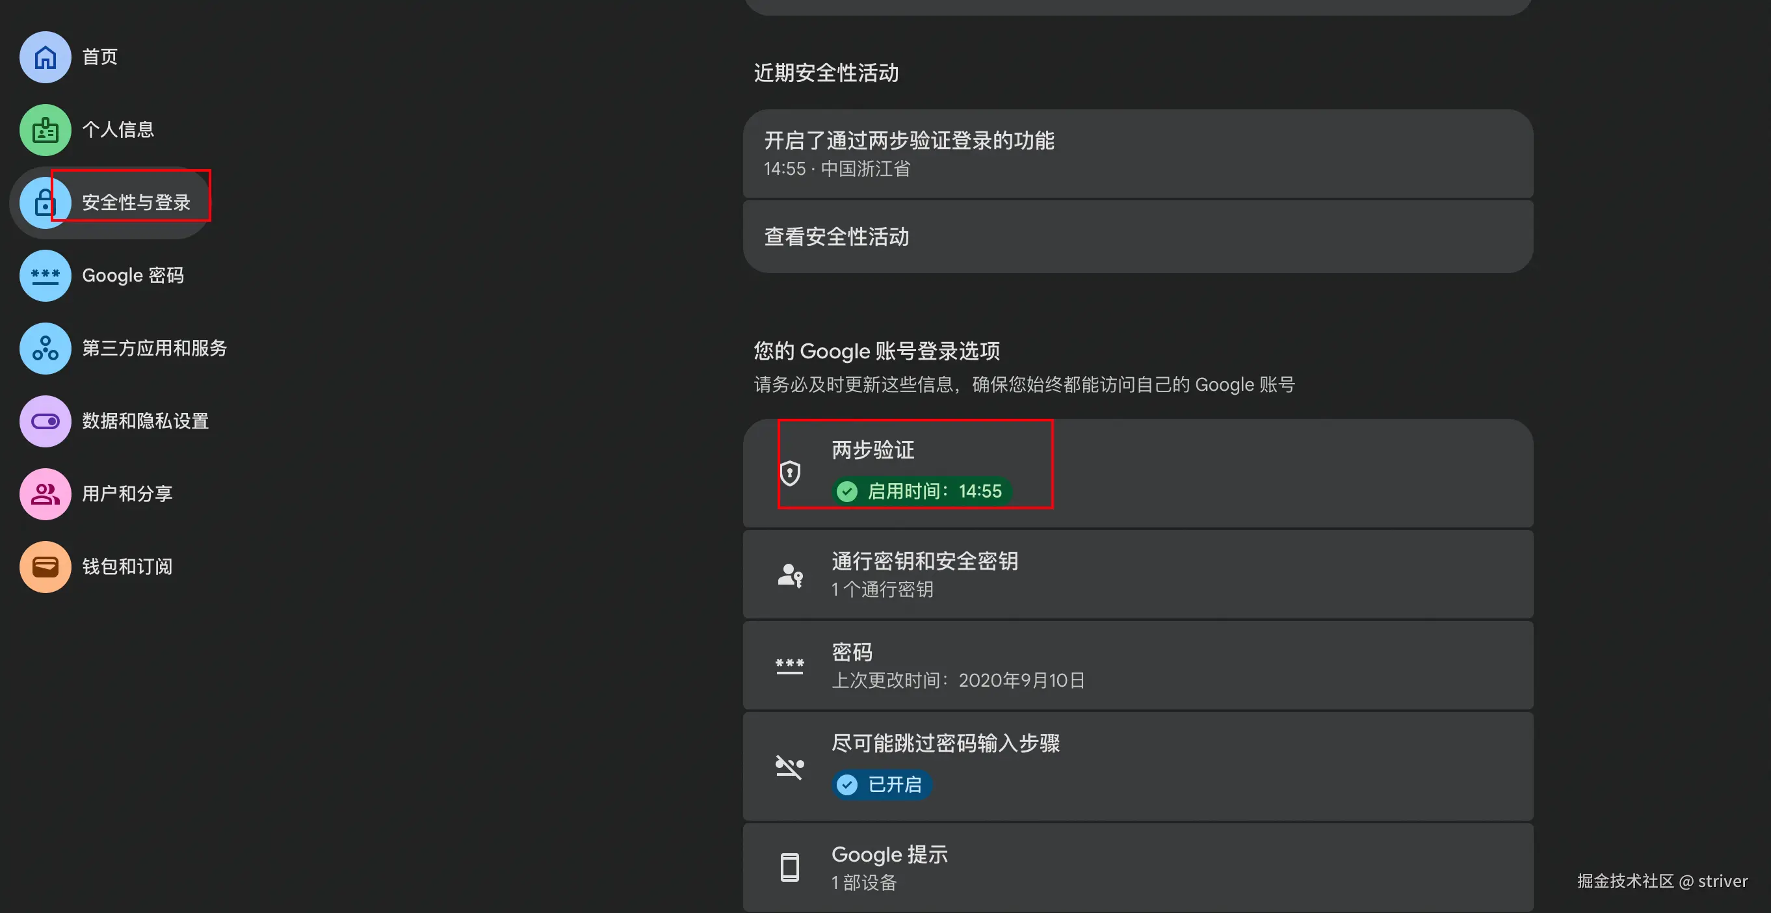Click the green 启用时间 14:55 badge
1771x913 pixels.
pos(921,491)
